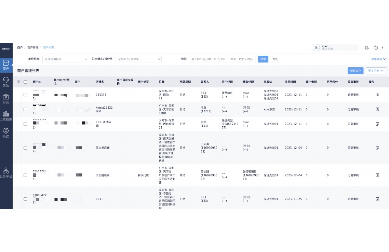Click the company logo at sidebar top
The height and width of the screenshot is (252, 389).
tap(6, 49)
